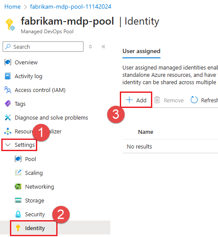Open the Scaling icon under Settings
218x237 pixels.
pyautogui.click(x=18, y=173)
